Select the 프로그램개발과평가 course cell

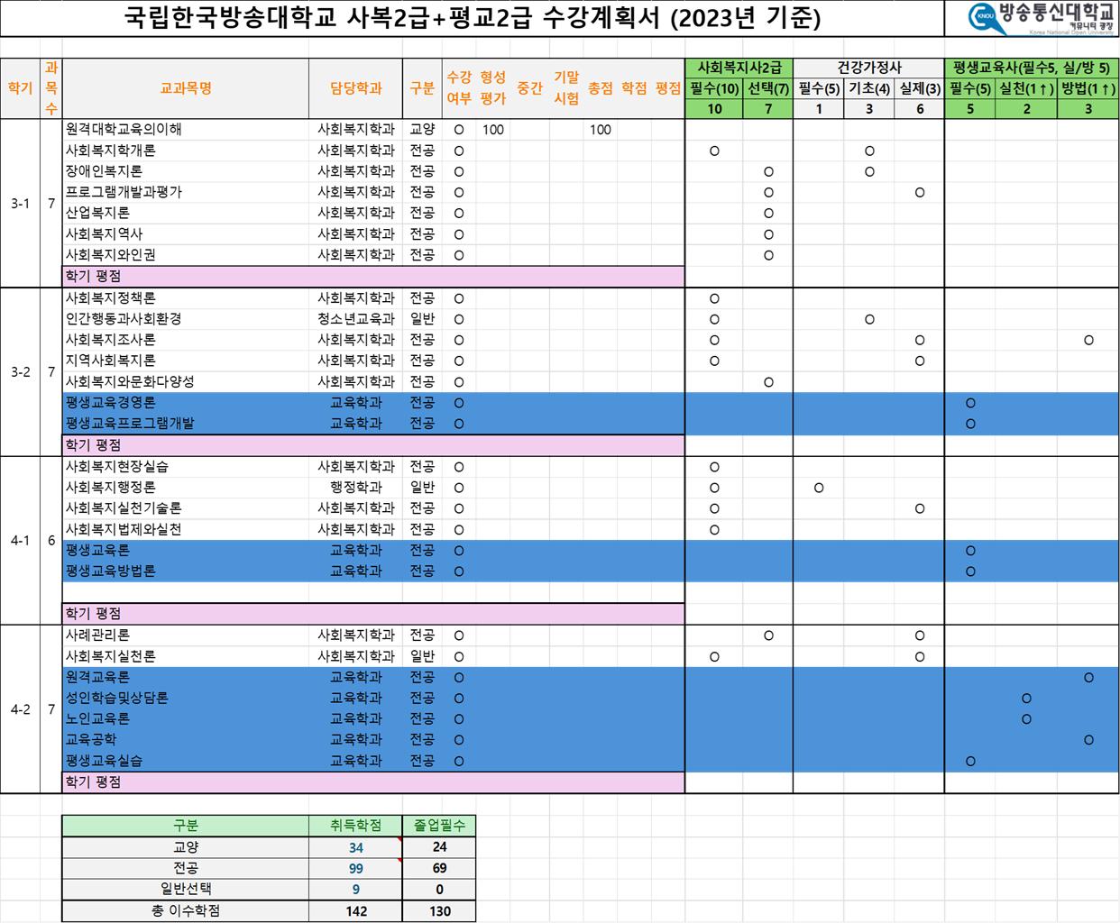(186, 192)
